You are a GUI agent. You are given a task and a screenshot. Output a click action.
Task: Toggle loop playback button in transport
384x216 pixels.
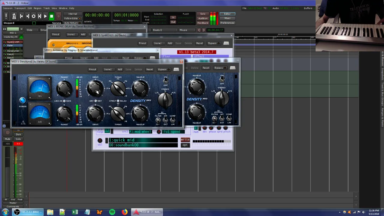pyautogui.click(x=33, y=16)
